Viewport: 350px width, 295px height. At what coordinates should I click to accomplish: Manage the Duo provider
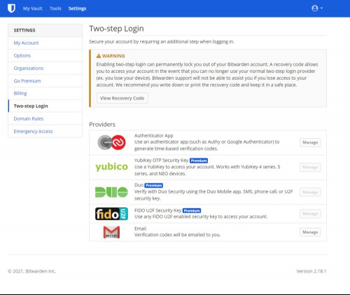click(310, 192)
